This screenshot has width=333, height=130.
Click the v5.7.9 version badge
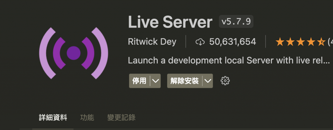click(x=236, y=21)
